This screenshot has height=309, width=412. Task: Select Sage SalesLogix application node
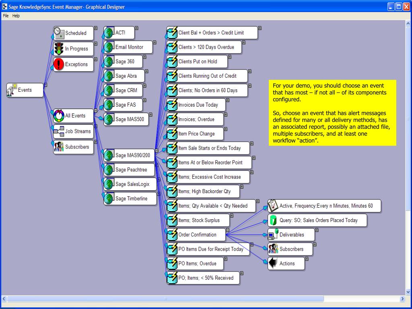[x=130, y=184]
